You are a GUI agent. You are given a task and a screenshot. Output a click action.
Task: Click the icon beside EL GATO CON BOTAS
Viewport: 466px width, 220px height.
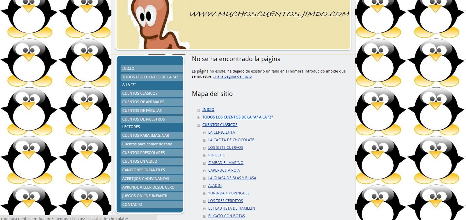(x=204, y=217)
